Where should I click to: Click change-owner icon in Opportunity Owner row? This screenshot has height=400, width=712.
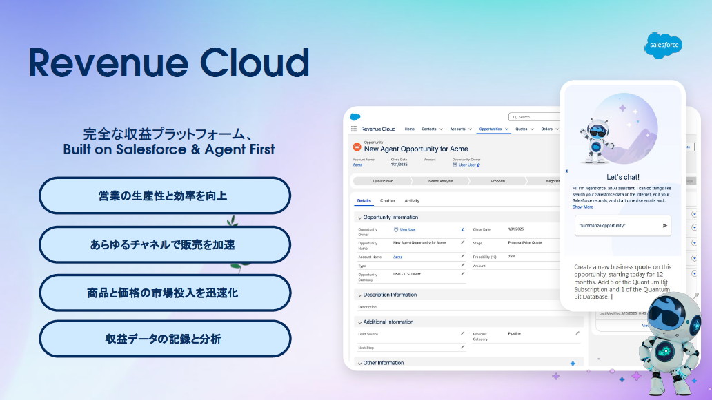click(x=463, y=230)
